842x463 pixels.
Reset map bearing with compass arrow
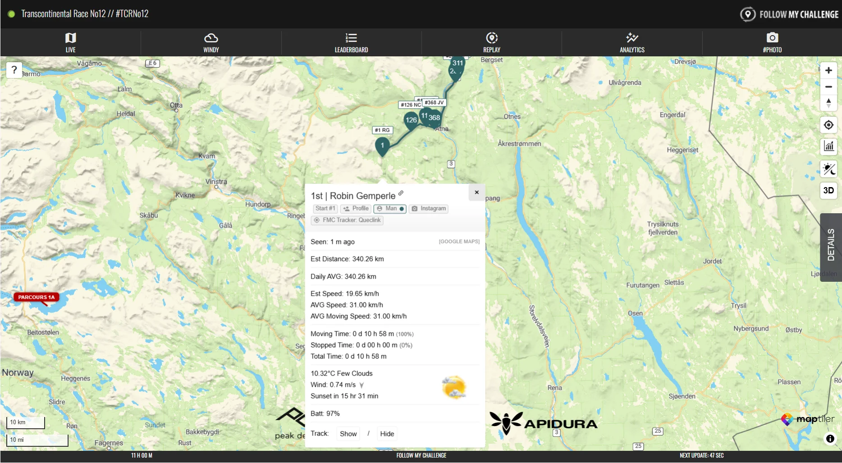(x=828, y=103)
